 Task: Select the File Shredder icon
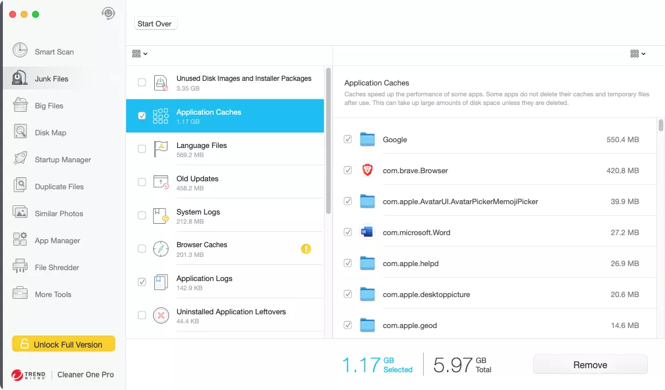tap(20, 267)
